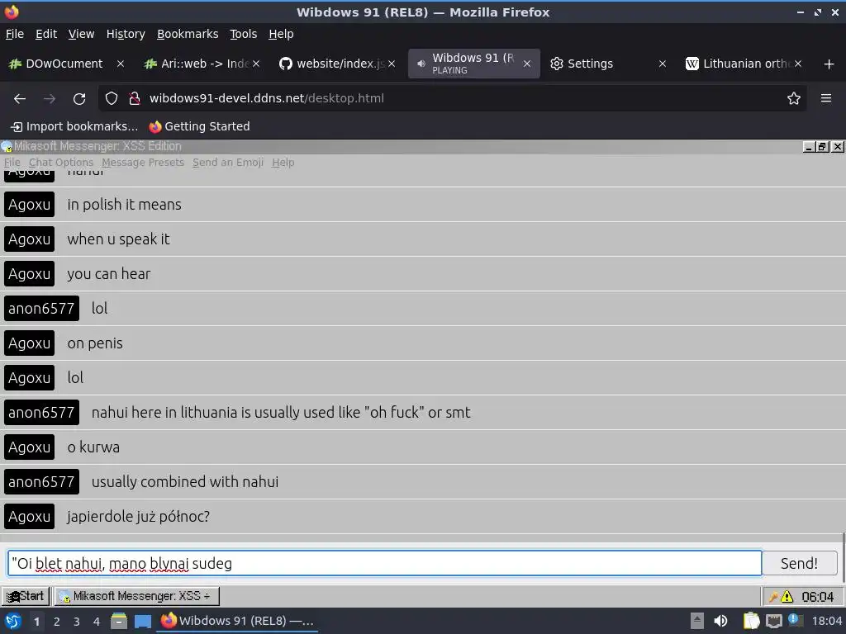This screenshot has width=846, height=634.
Task: Open the Firefox Tools menu
Action: coord(244,34)
